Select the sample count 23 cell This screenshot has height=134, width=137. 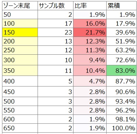55,32
